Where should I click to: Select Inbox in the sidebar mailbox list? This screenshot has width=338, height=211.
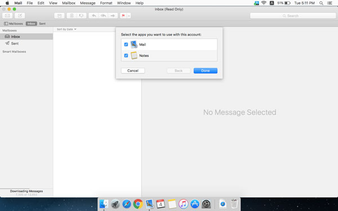click(26, 37)
